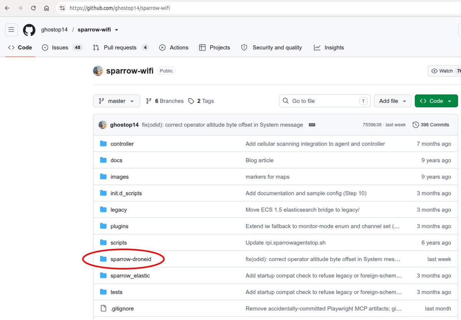Open the init.d_scripts folder
The image size is (461, 320).
[126, 193]
